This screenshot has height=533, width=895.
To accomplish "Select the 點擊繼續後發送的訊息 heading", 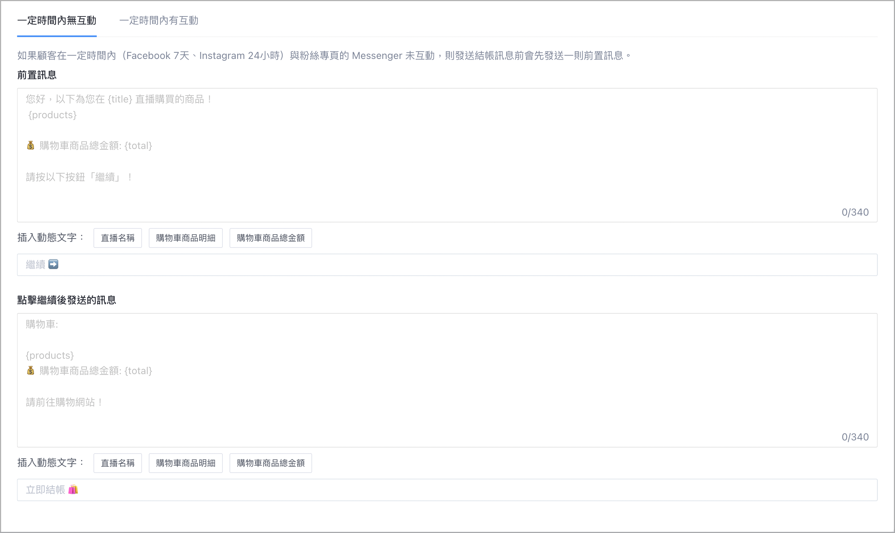I will click(67, 300).
